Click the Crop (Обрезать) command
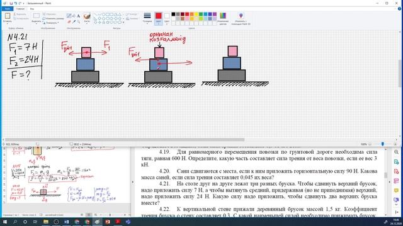The height and width of the screenshot is (226, 403). (49, 14)
